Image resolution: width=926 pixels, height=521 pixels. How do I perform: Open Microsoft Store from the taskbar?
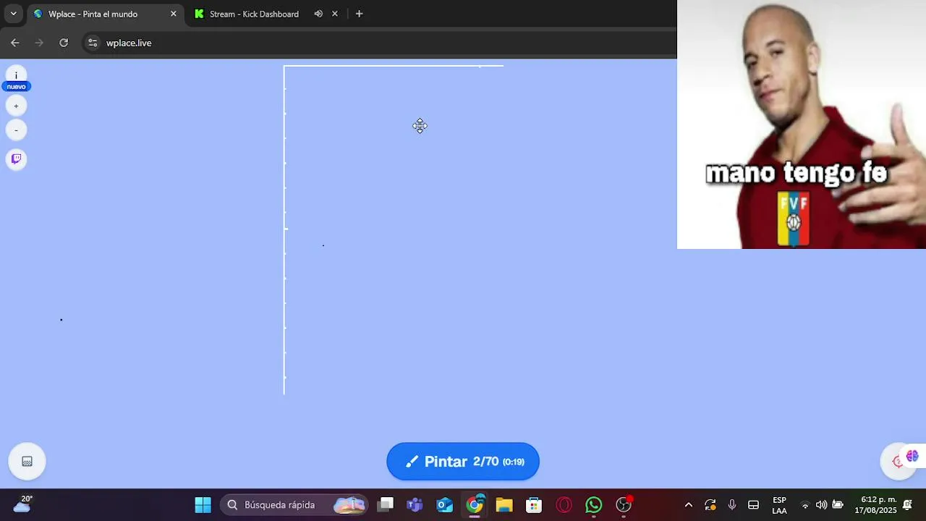click(534, 505)
